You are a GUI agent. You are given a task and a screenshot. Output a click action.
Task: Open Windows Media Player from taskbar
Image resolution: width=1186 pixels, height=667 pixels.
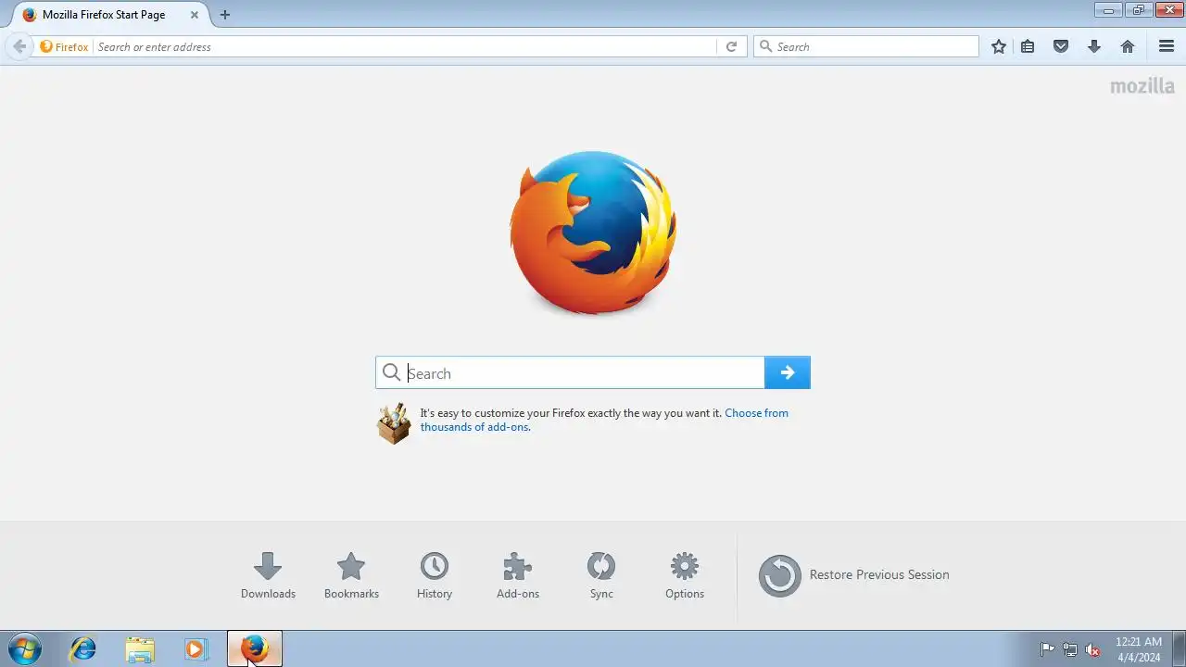coord(196,648)
